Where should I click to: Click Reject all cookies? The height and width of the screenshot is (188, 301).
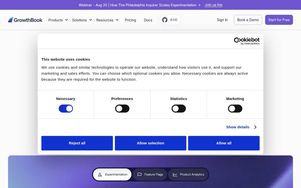(x=77, y=143)
